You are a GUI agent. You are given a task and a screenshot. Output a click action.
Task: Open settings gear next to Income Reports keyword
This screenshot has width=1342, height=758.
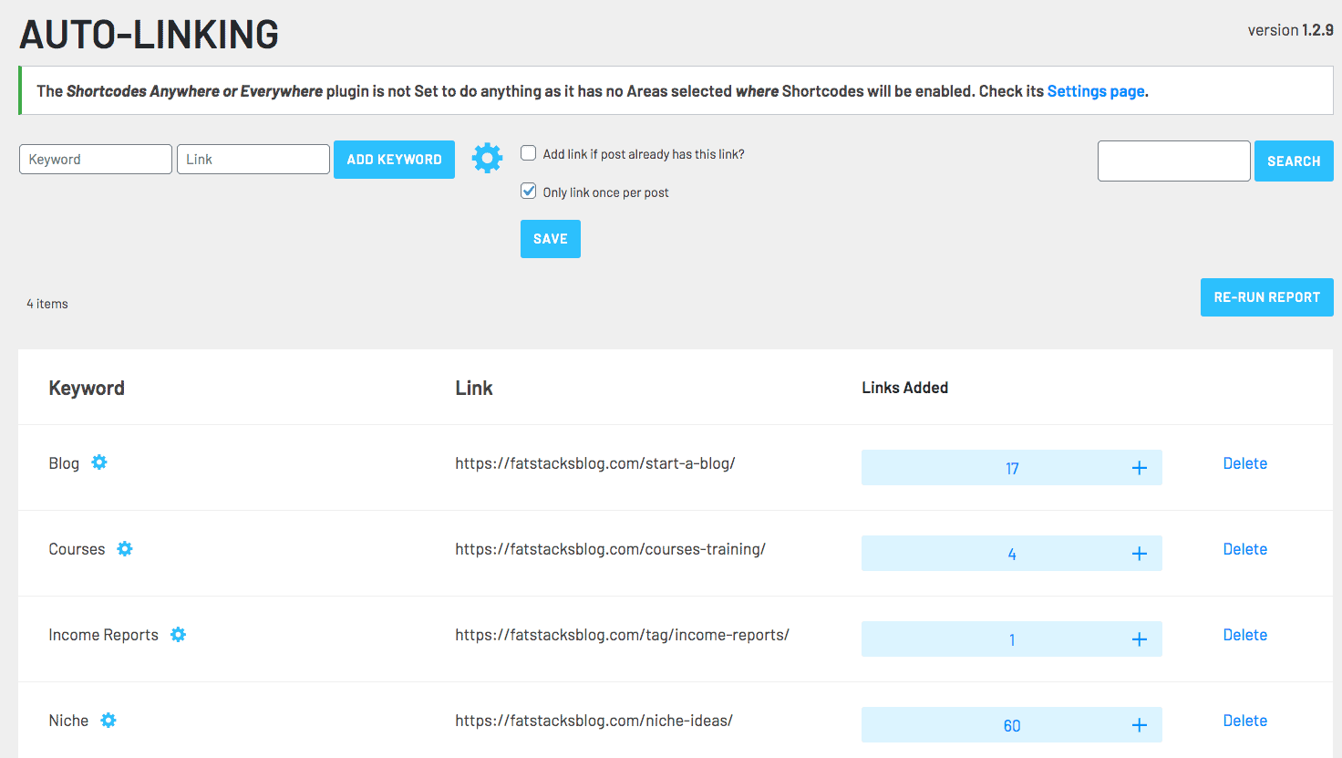pyautogui.click(x=178, y=634)
